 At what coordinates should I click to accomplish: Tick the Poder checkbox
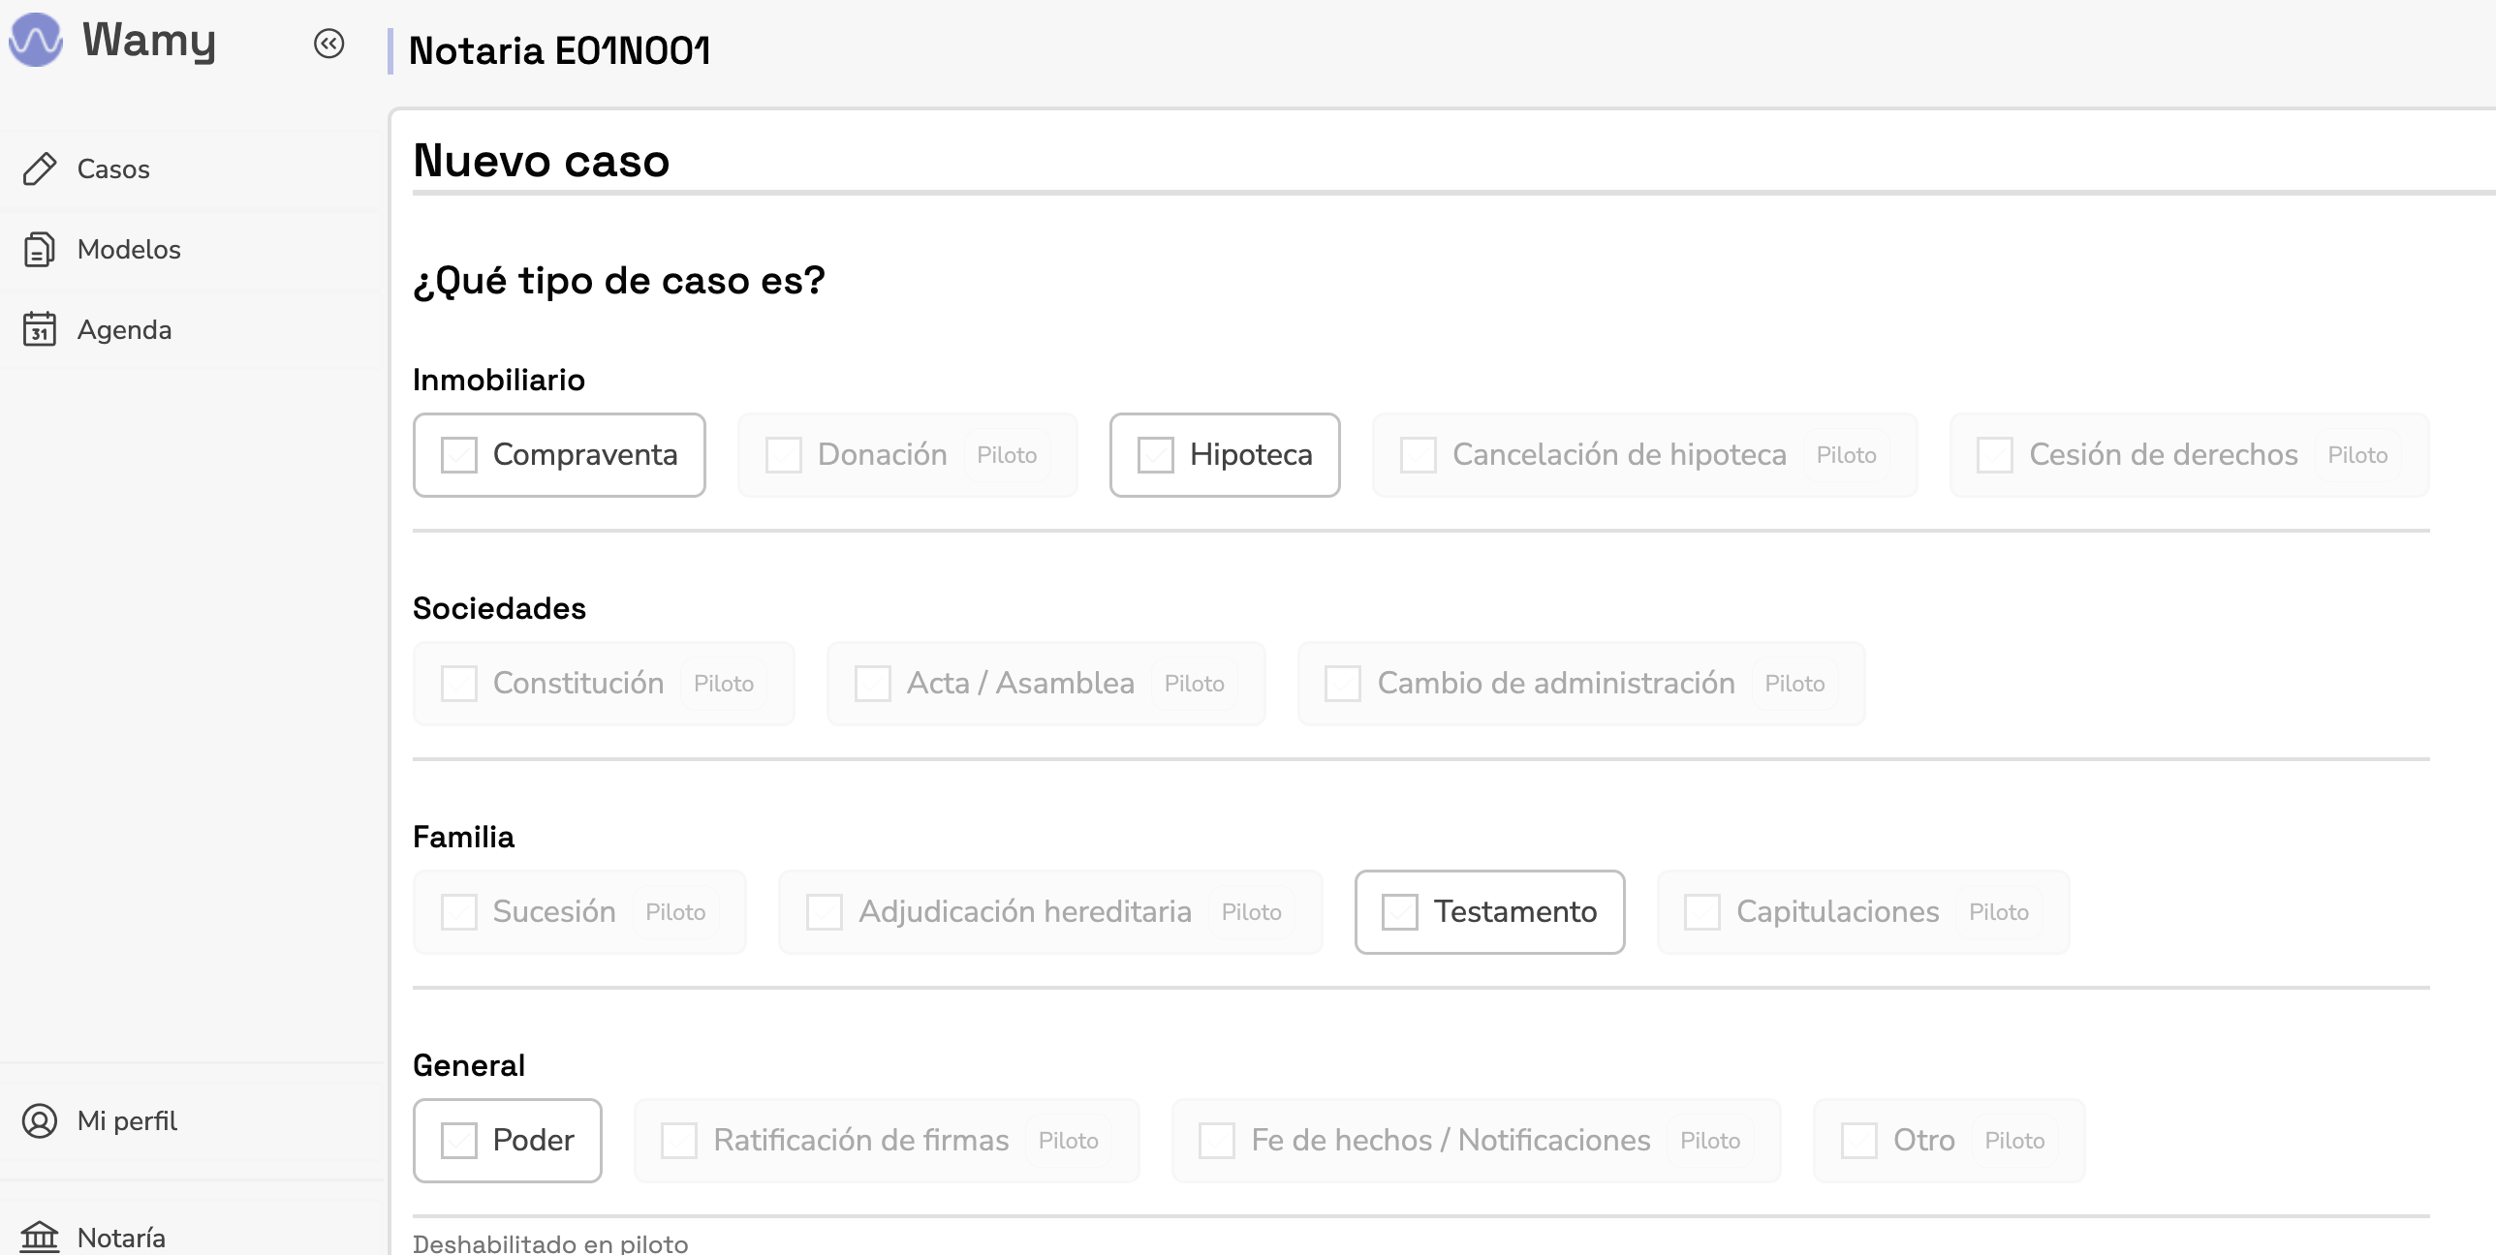pos(458,1140)
